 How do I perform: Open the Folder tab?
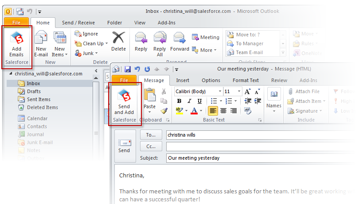pos(114,23)
